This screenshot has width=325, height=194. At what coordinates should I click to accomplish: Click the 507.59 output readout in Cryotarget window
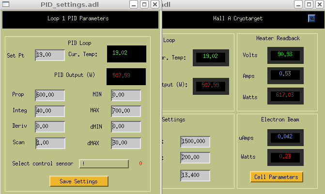211,86
